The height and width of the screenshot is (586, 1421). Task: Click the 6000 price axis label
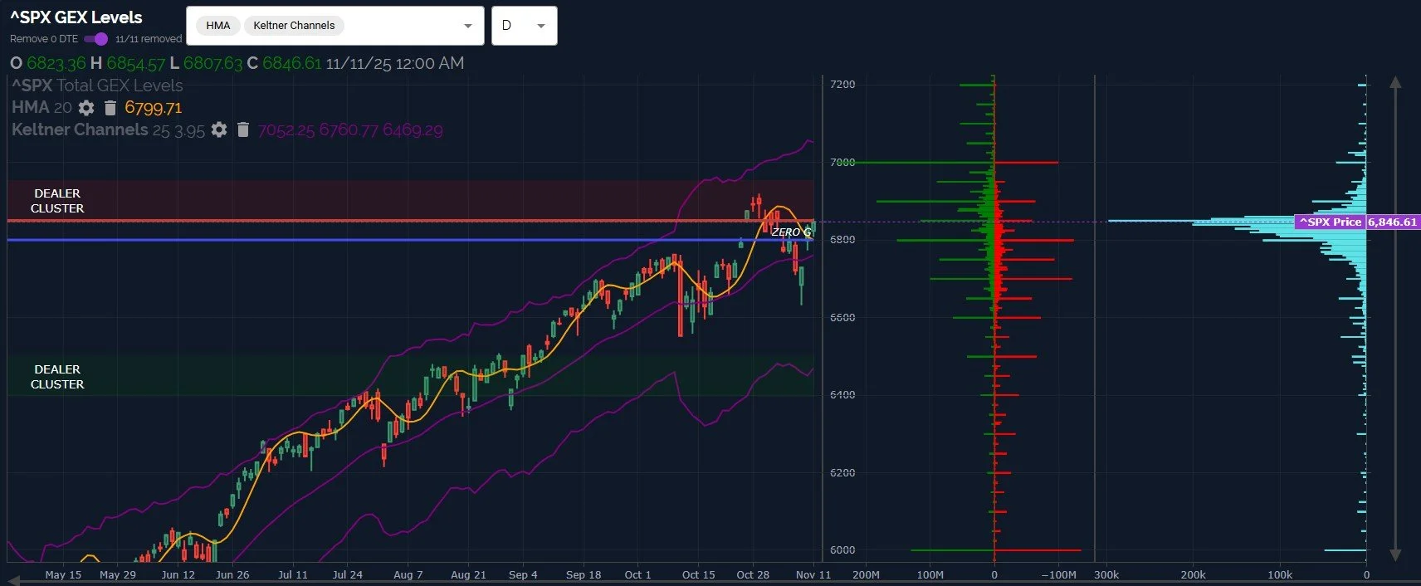842,549
